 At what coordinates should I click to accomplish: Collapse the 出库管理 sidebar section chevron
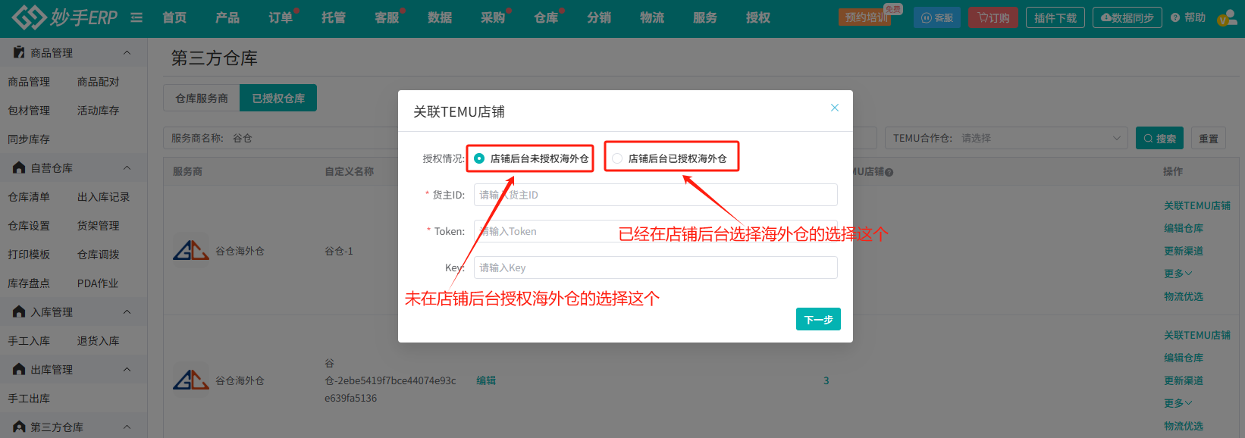127,369
